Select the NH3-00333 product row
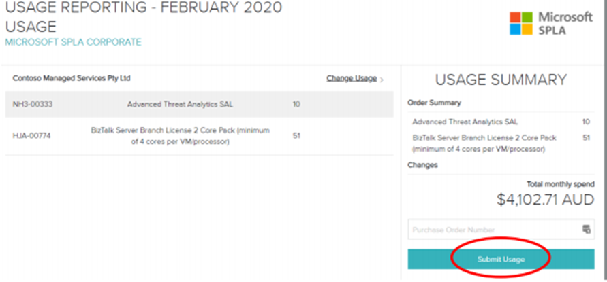This screenshot has width=607, height=282. 200,104
